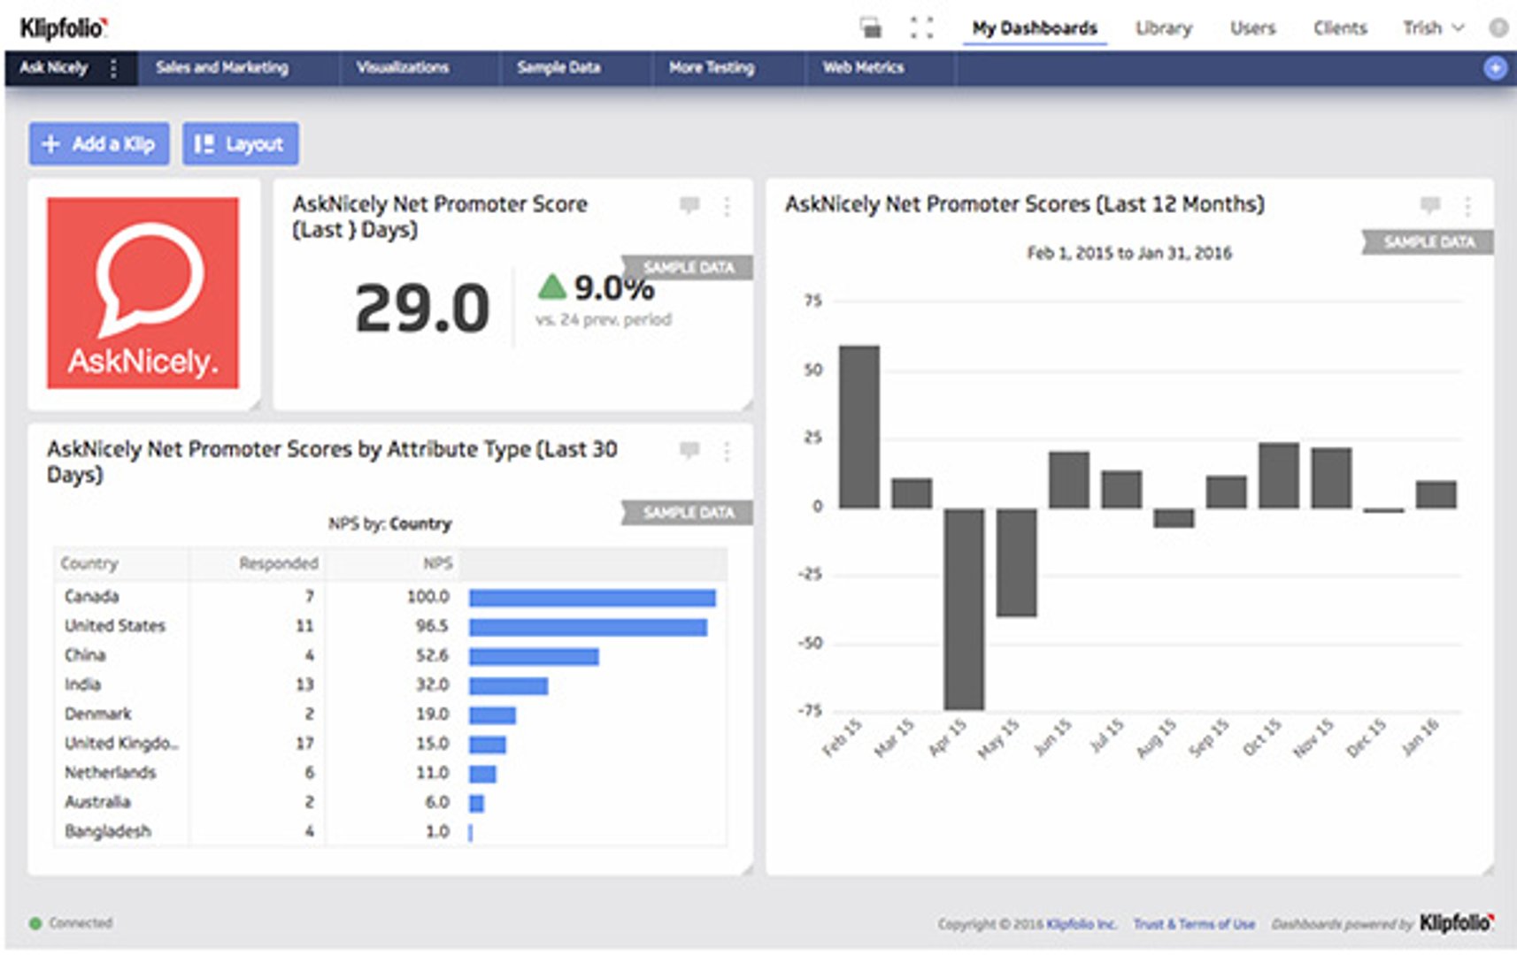The width and height of the screenshot is (1517, 955).
Task: Select the United Kingdo.. row
Action: [390, 744]
